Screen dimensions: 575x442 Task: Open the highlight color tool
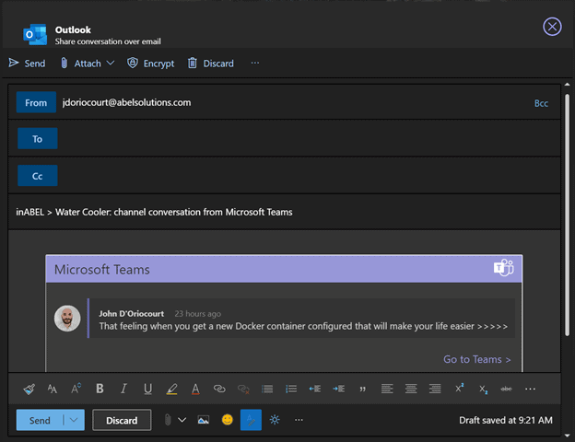click(x=171, y=389)
